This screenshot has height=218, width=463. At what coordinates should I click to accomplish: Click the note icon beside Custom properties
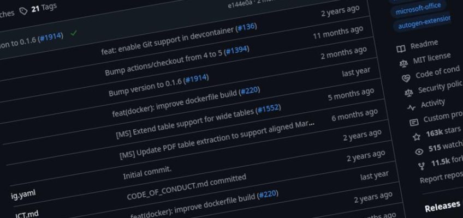414,122
